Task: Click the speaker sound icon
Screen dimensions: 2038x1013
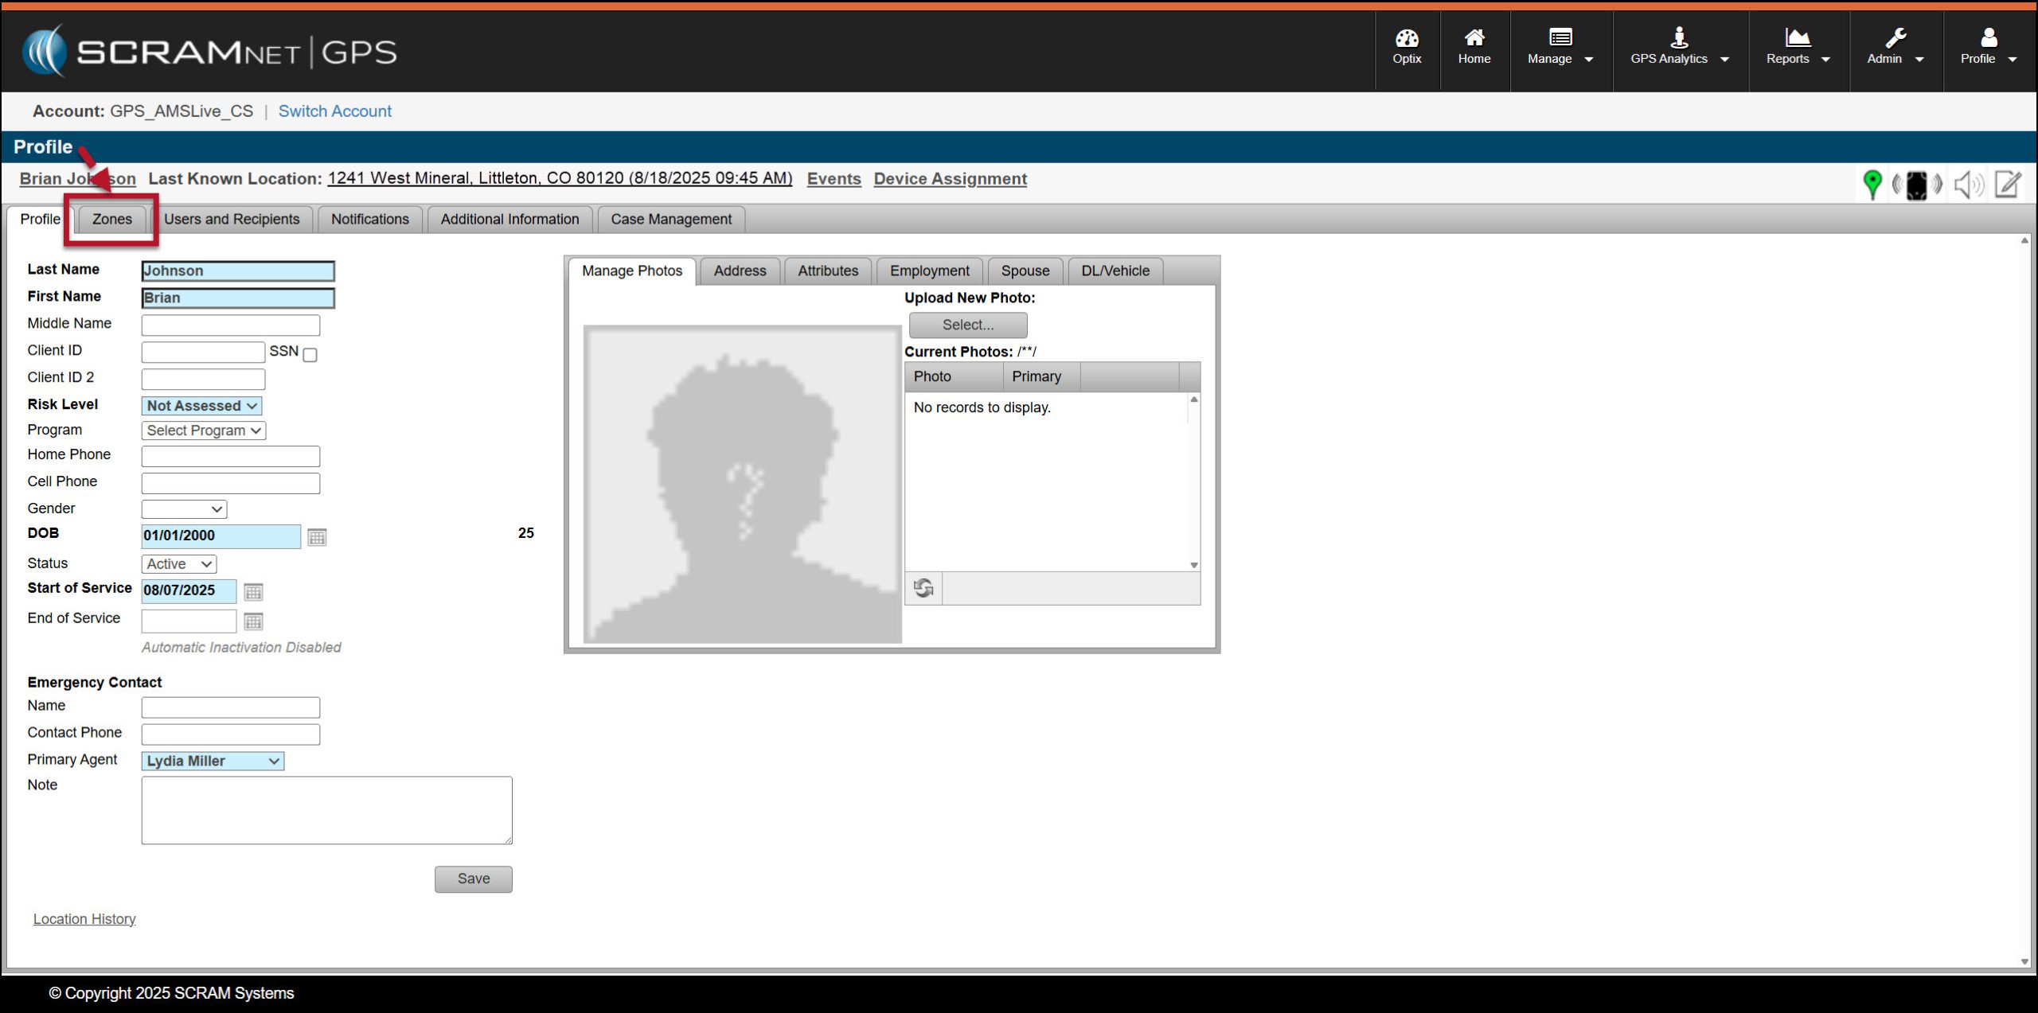Action: (1968, 185)
